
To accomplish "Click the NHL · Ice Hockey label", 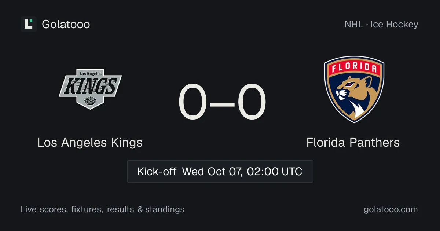I will 381,25.
